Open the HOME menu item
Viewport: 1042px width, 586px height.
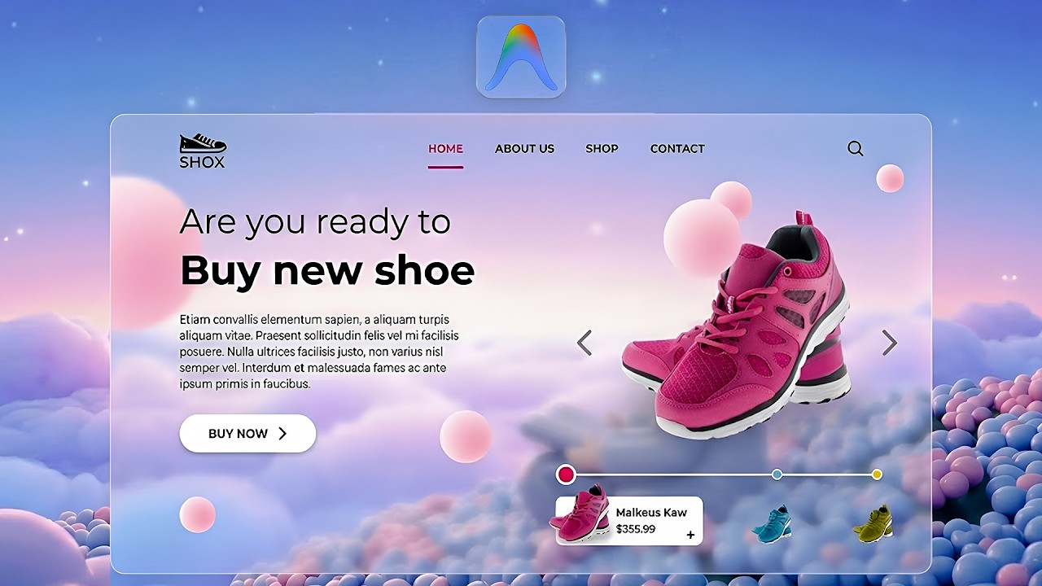click(445, 149)
